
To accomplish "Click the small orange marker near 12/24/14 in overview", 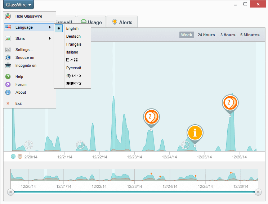I will [x=160, y=177].
